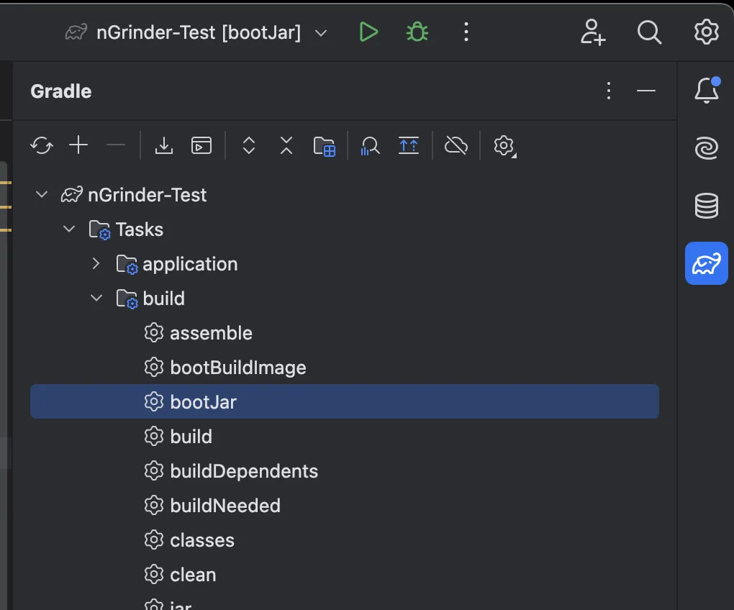Open Gradle build tool settings
Viewport: 734px width, 610px height.
click(x=504, y=146)
